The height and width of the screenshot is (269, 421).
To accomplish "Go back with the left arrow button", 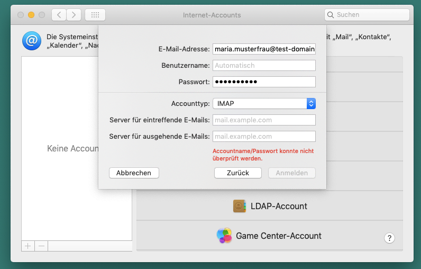I will click(59, 15).
